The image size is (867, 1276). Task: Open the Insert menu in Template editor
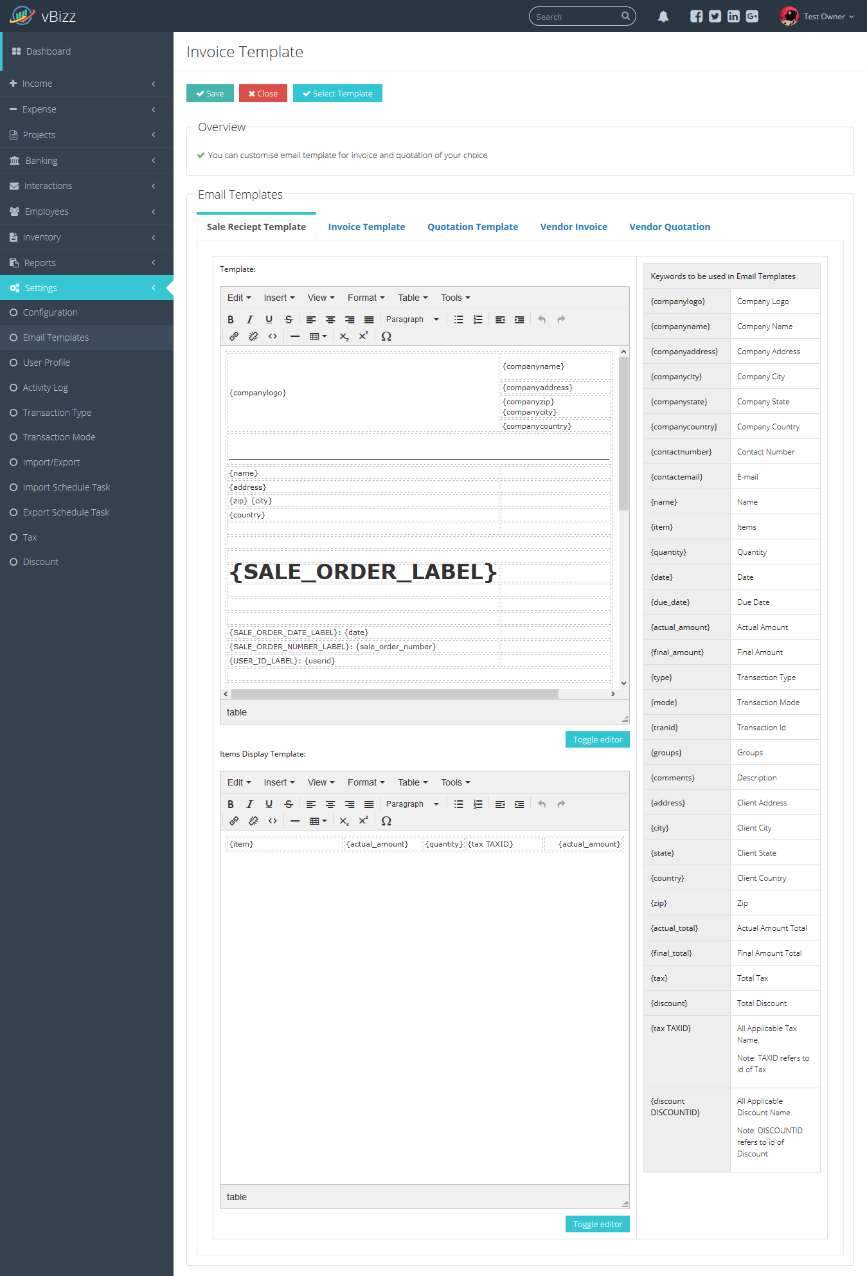[x=279, y=298]
